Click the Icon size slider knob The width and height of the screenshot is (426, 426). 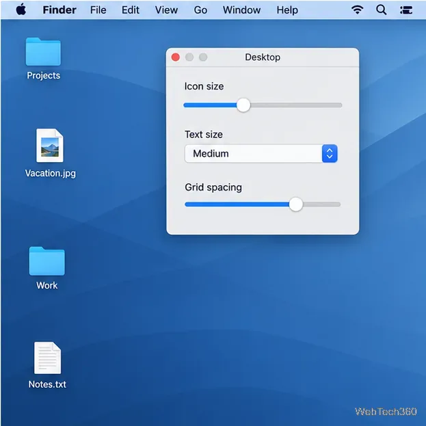(x=243, y=105)
